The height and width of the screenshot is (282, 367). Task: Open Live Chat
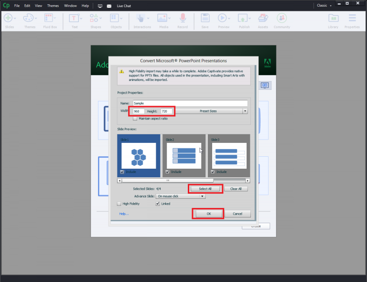(124, 6)
